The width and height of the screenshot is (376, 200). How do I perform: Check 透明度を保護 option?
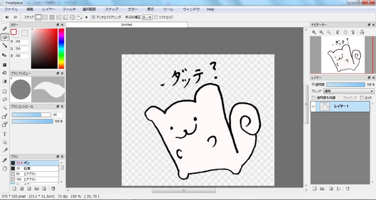[313, 98]
